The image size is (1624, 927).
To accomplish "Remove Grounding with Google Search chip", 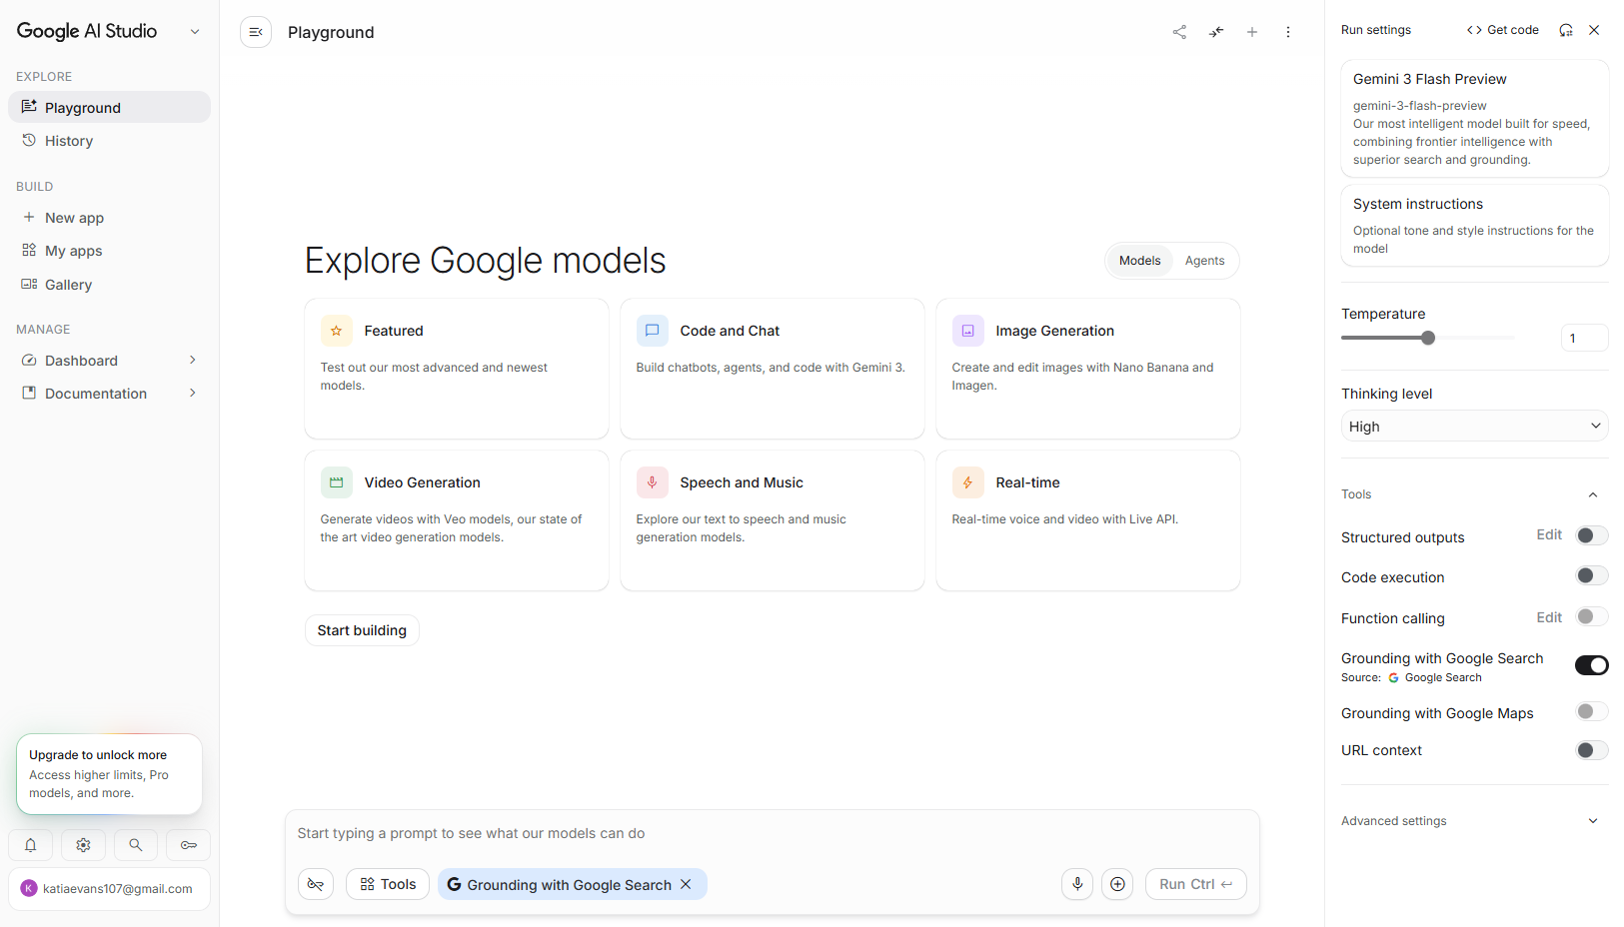I will click(686, 884).
